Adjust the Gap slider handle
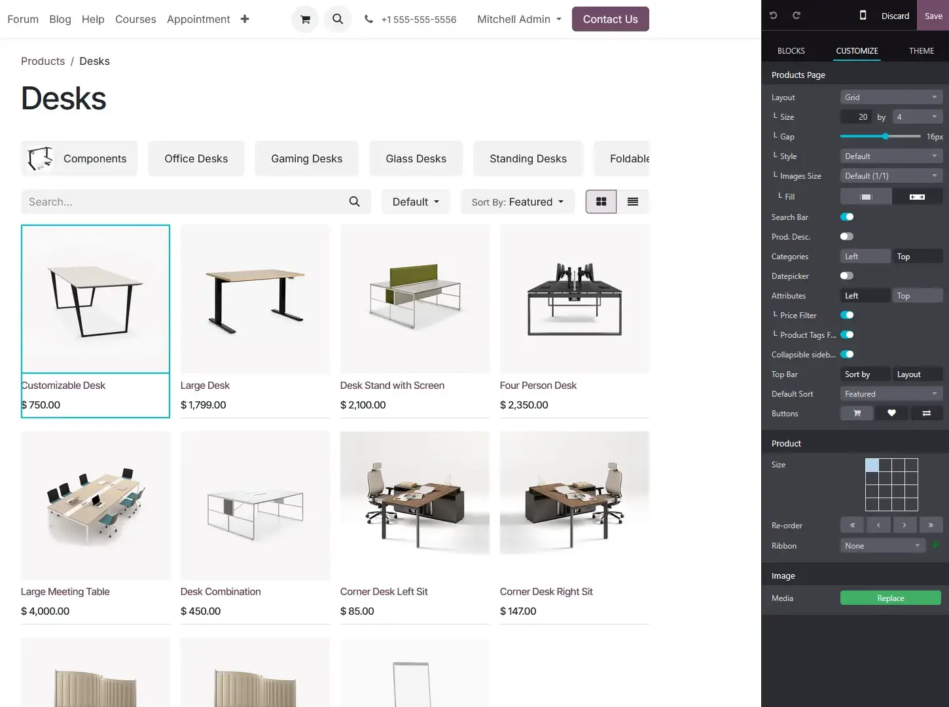 tap(886, 136)
